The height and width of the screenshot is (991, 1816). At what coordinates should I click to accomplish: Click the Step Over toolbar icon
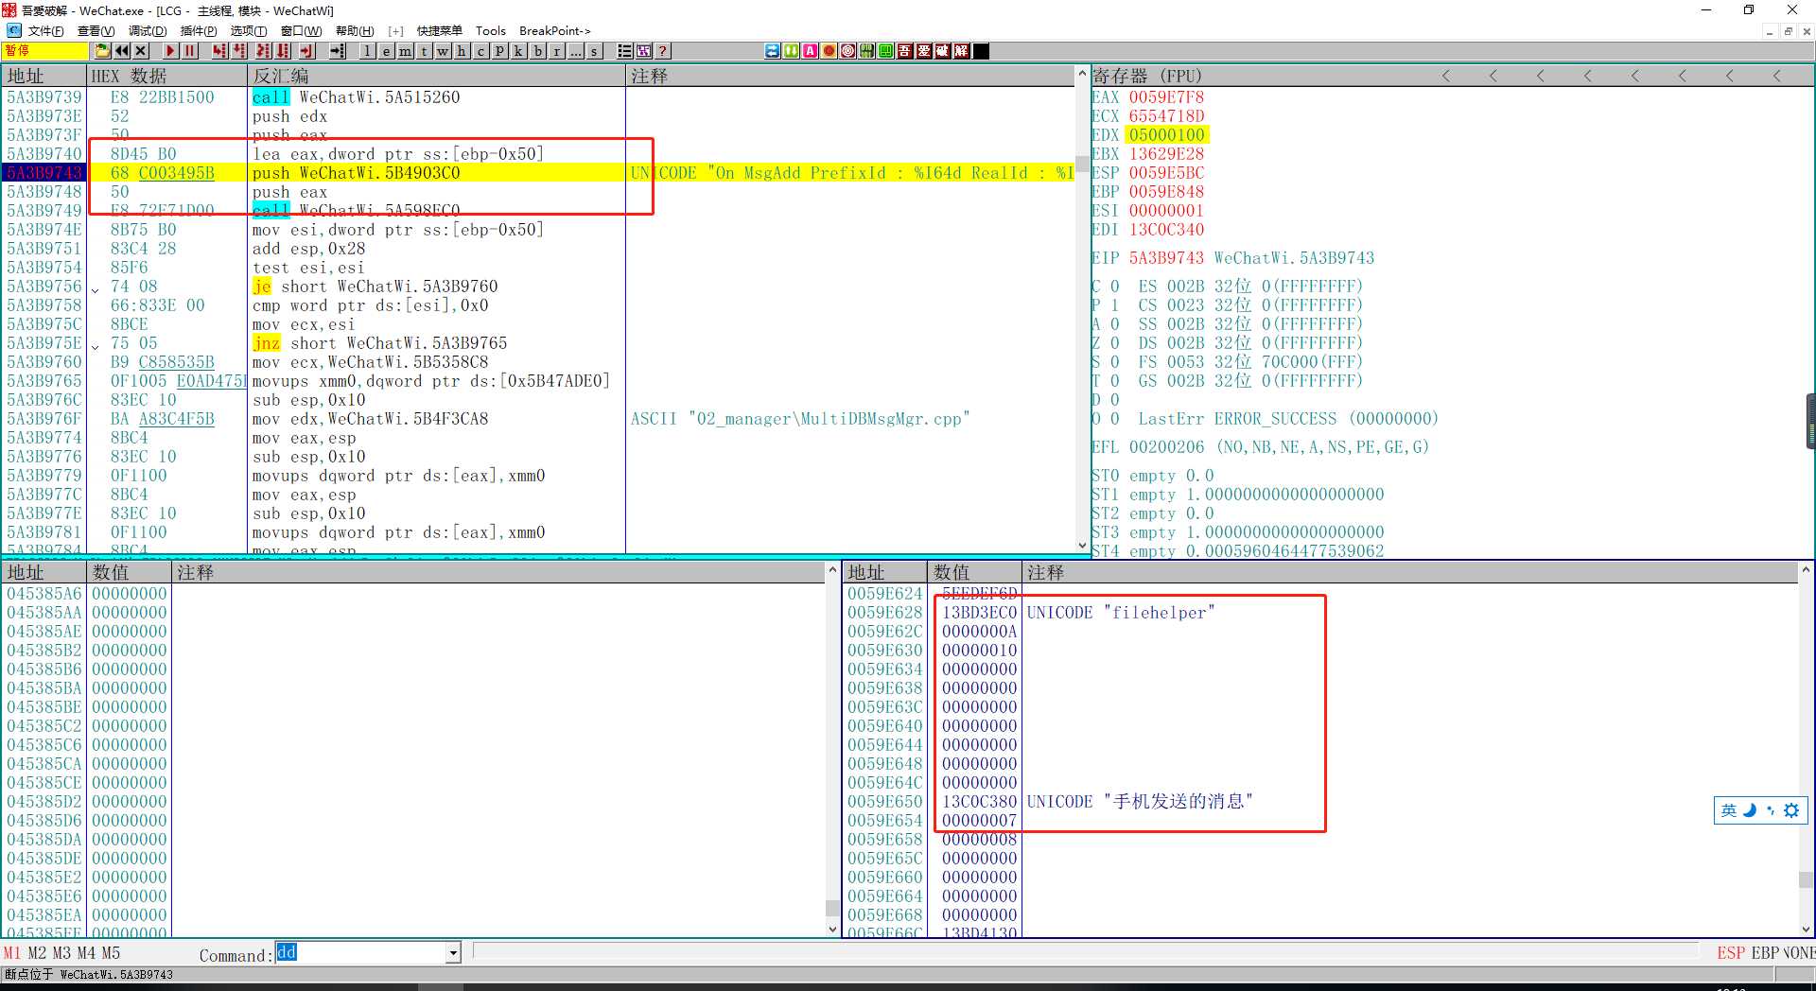[x=240, y=51]
